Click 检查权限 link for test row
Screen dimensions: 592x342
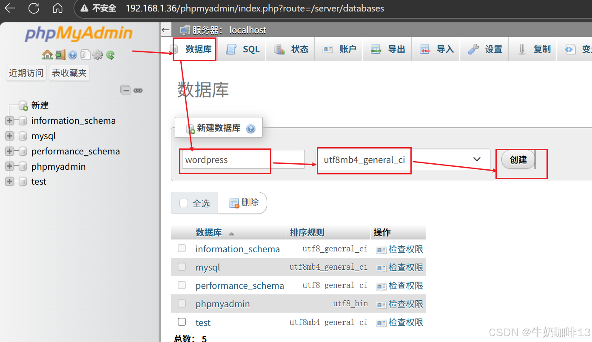(406, 322)
